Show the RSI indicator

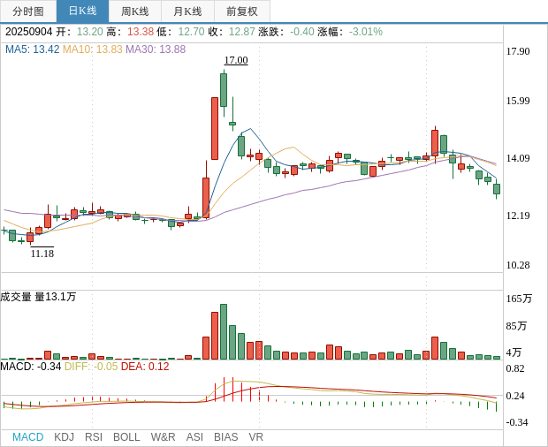click(x=94, y=437)
